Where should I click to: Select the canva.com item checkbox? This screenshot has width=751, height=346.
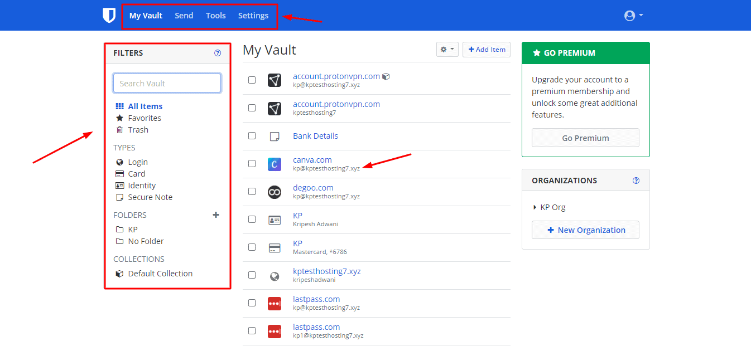pos(252,164)
